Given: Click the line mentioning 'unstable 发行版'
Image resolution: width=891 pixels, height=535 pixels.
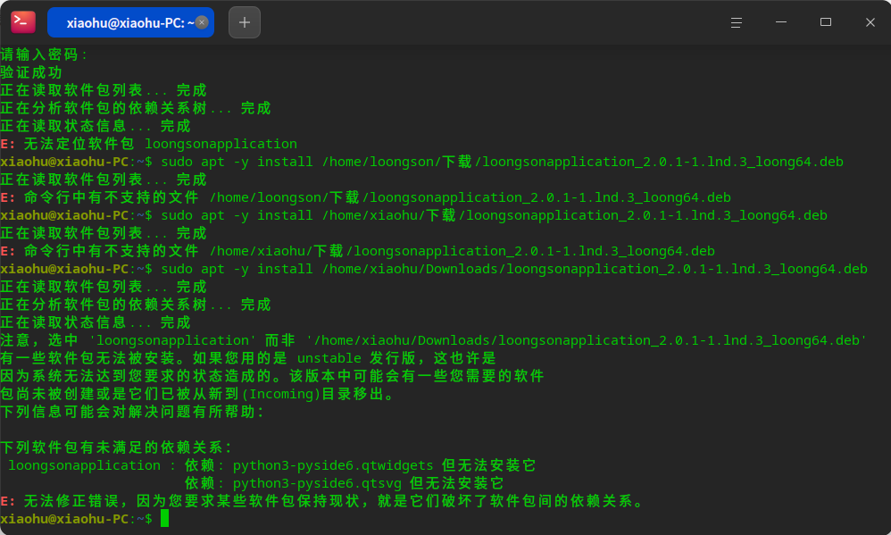Looking at the screenshot, I should coord(248,358).
